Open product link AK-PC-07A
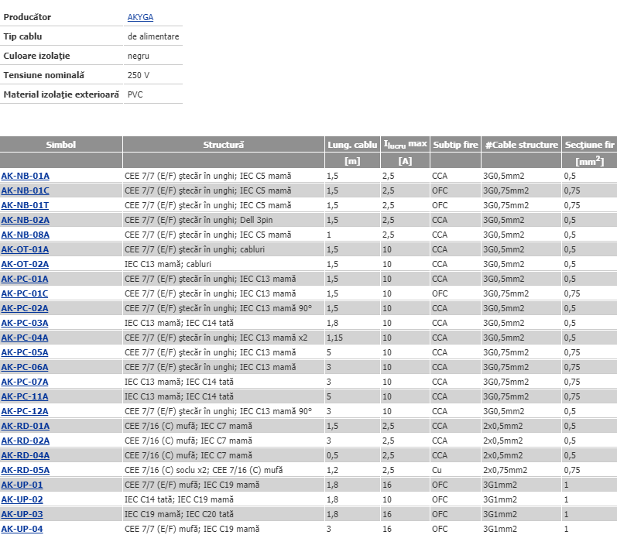The width and height of the screenshot is (617, 535). pos(25,382)
